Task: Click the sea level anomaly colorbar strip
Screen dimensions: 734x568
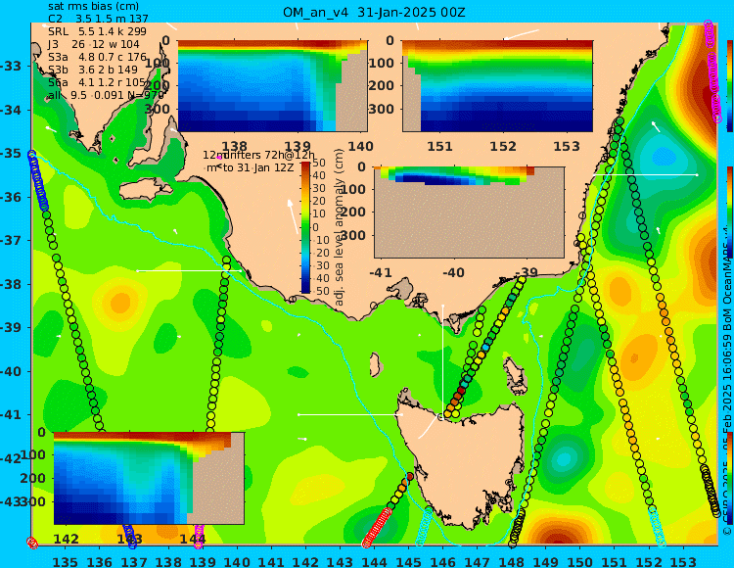Action: 305,227
